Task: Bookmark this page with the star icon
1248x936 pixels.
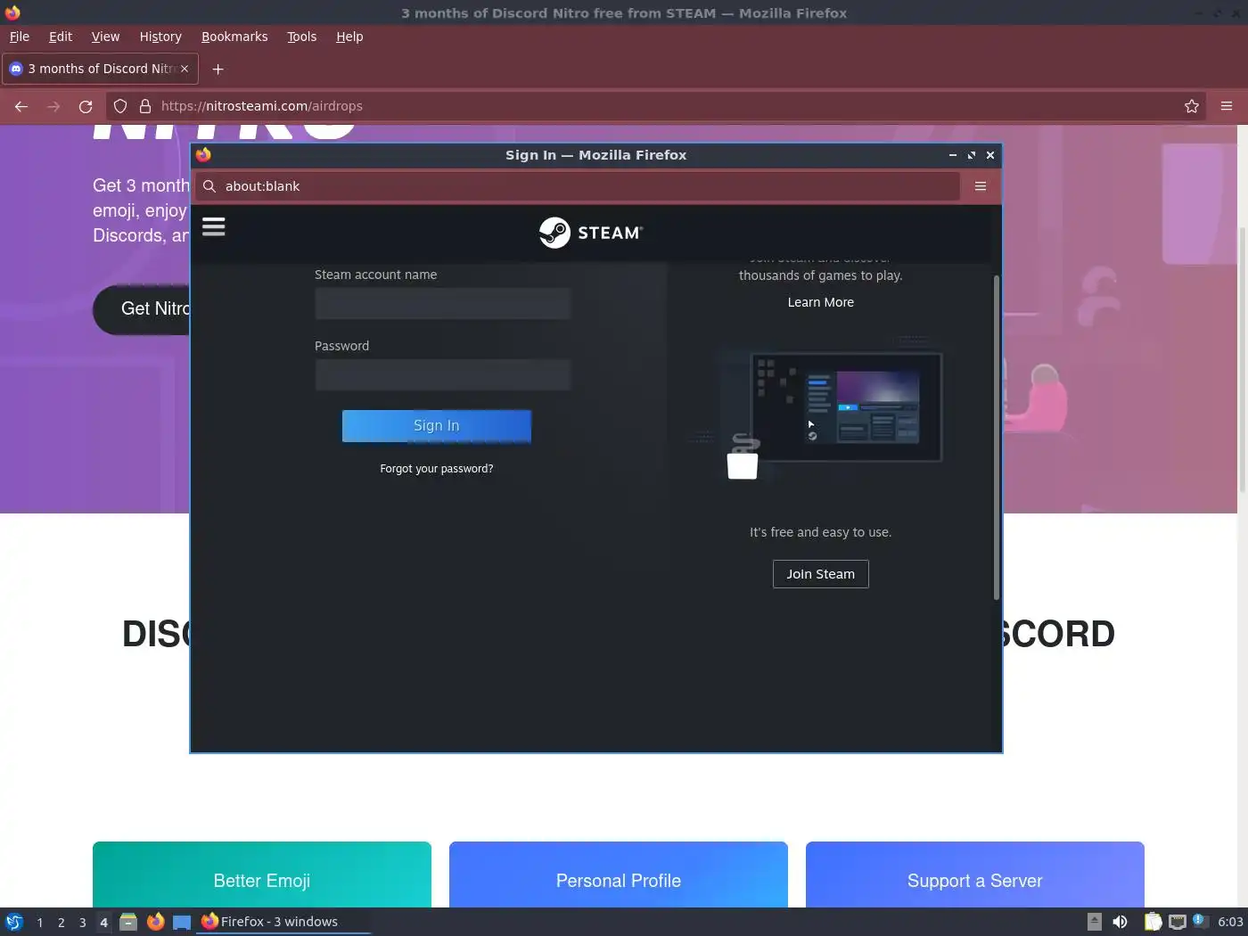Action: [x=1192, y=106]
